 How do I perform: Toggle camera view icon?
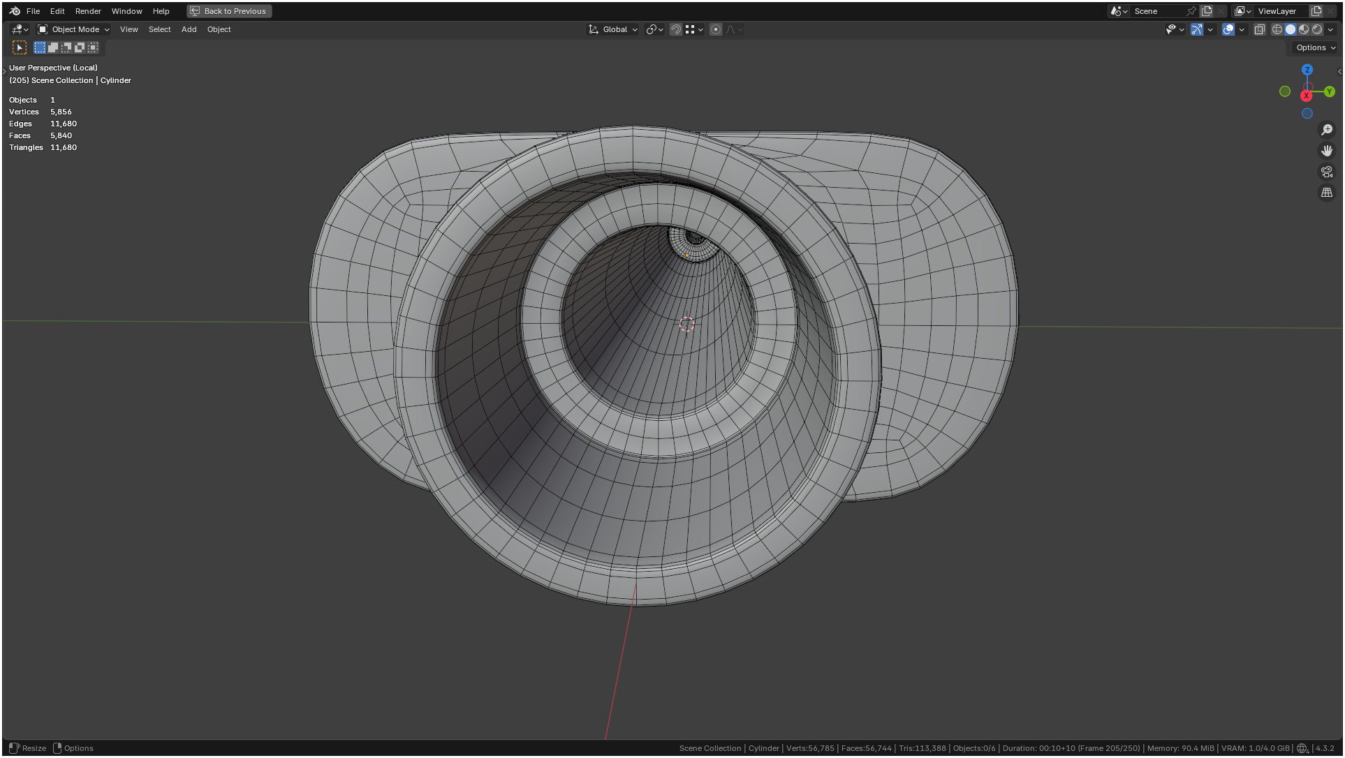tap(1326, 172)
